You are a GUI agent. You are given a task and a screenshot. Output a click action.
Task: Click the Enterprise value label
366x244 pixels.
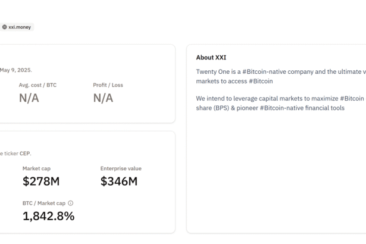121,168
